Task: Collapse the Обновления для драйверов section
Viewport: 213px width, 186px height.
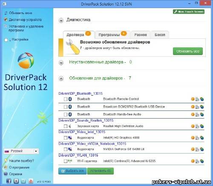Action: (61, 78)
